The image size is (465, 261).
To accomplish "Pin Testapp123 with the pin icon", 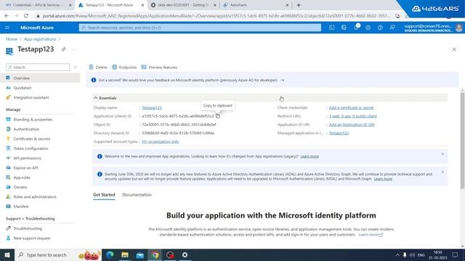I will (x=63, y=49).
